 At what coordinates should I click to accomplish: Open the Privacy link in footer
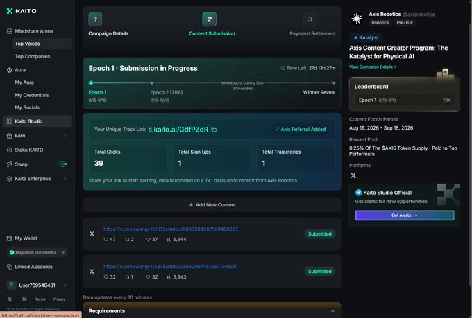pos(59,299)
